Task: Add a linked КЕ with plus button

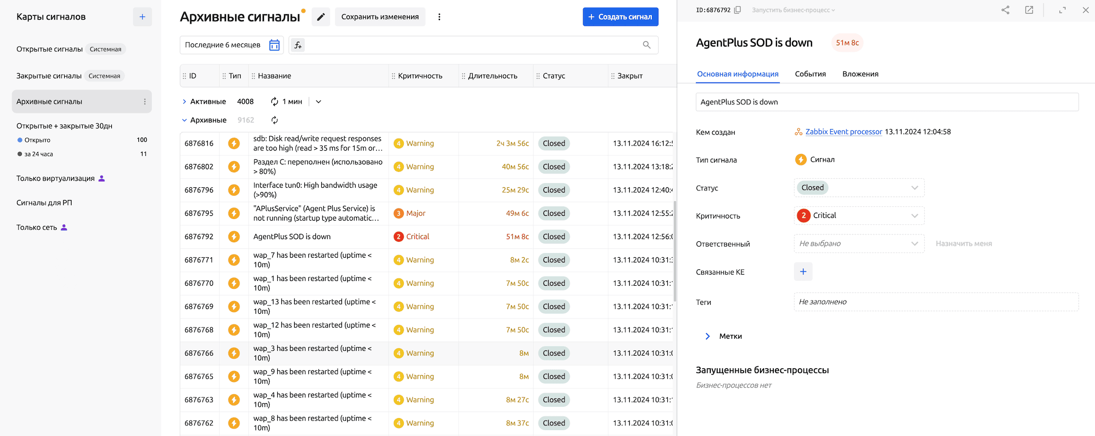Action: pyautogui.click(x=803, y=271)
